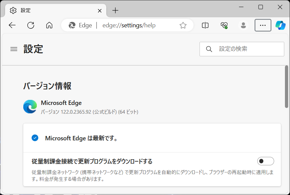Screen dimensions: 290x195
Task: Open split screen view
Action: [205, 25]
